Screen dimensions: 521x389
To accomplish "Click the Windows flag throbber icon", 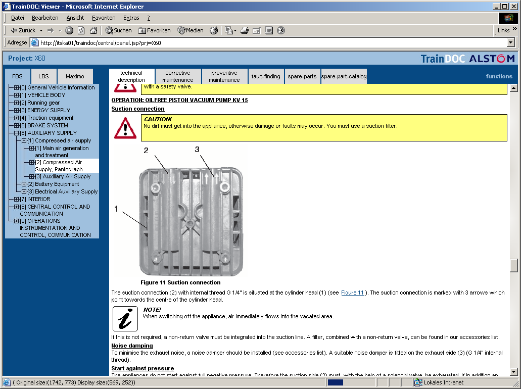I will 508,18.
